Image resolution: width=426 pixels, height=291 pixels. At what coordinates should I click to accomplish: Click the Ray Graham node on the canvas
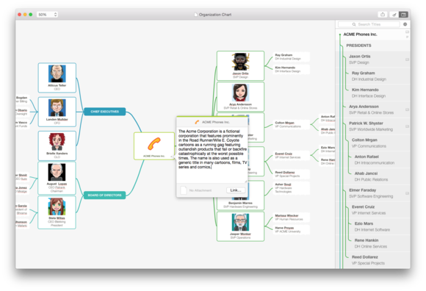click(291, 57)
